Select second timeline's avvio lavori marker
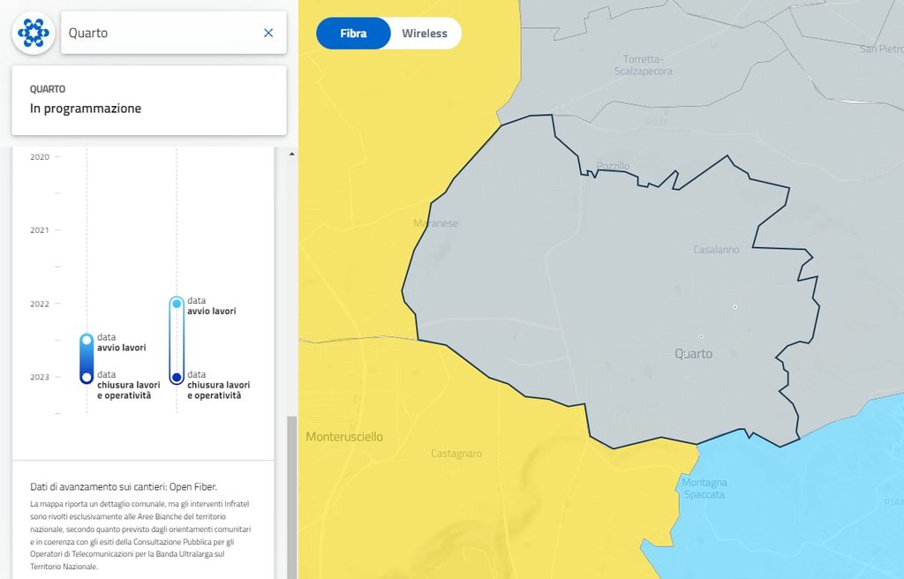This screenshot has height=579, width=904. click(177, 304)
